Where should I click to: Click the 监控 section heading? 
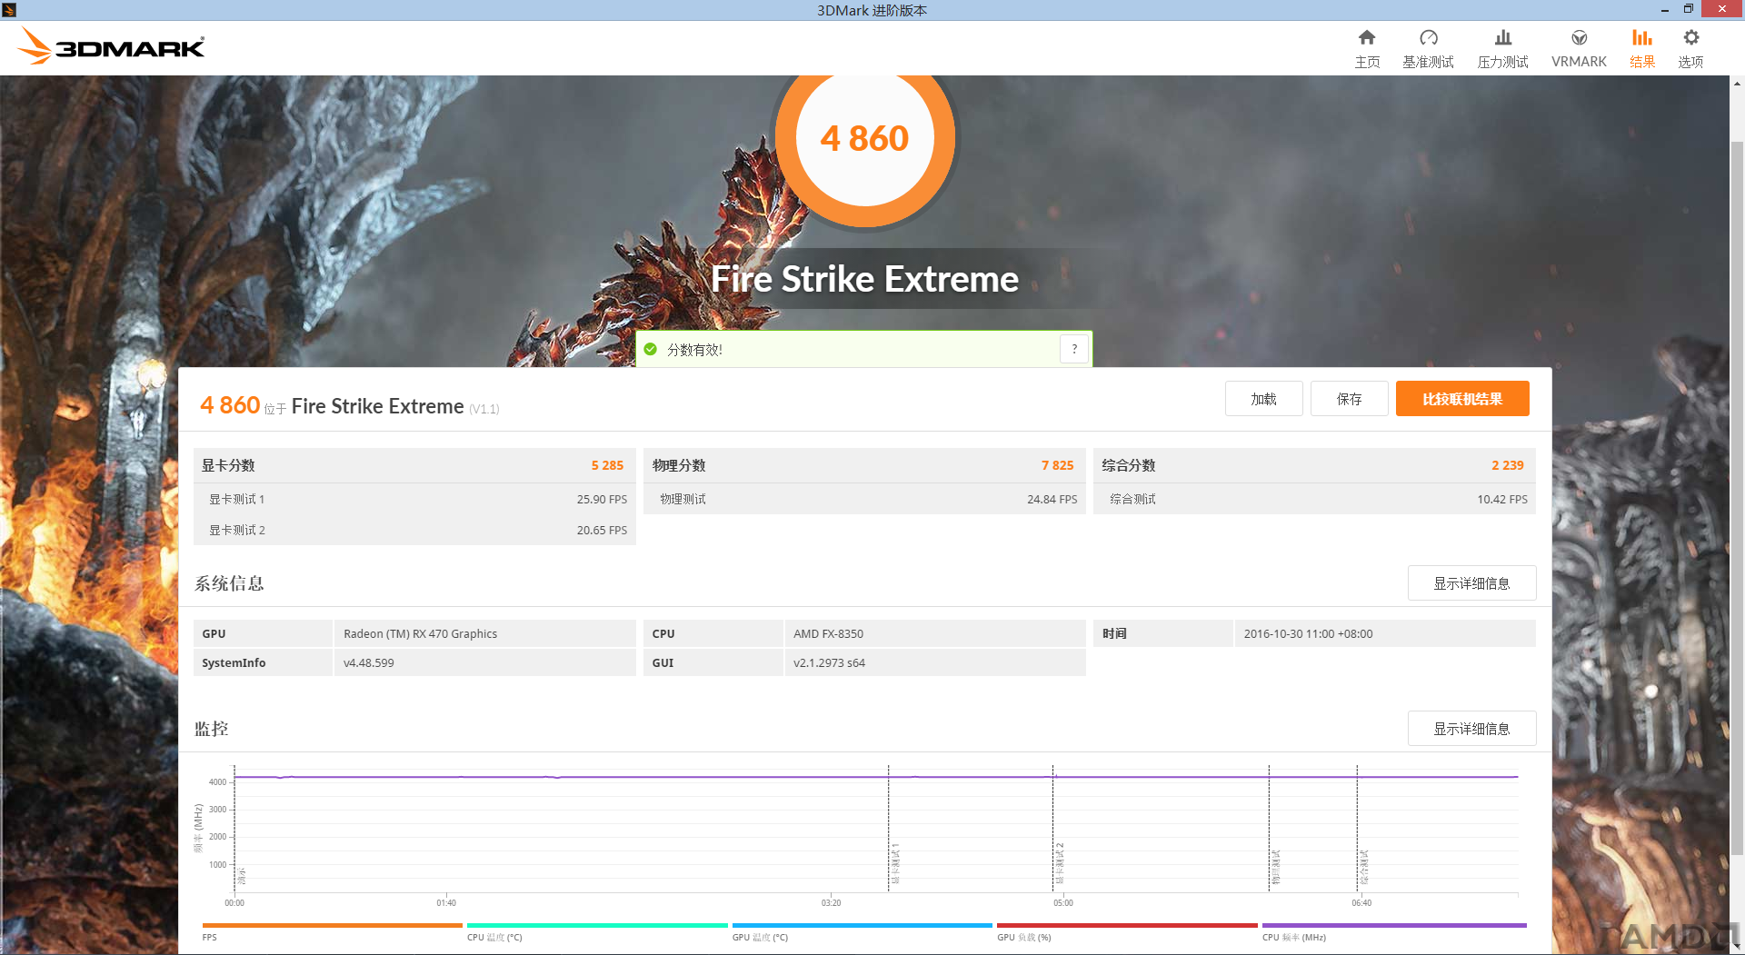pos(211,729)
